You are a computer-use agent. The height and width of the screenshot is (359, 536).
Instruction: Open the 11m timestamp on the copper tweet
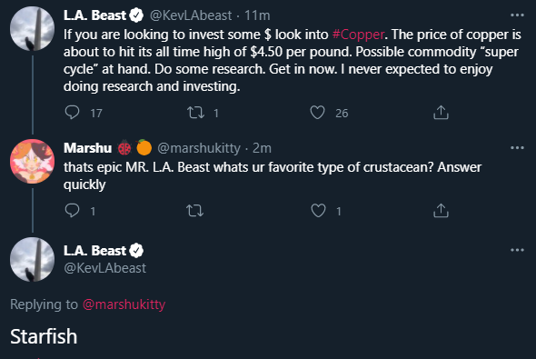[x=257, y=15]
